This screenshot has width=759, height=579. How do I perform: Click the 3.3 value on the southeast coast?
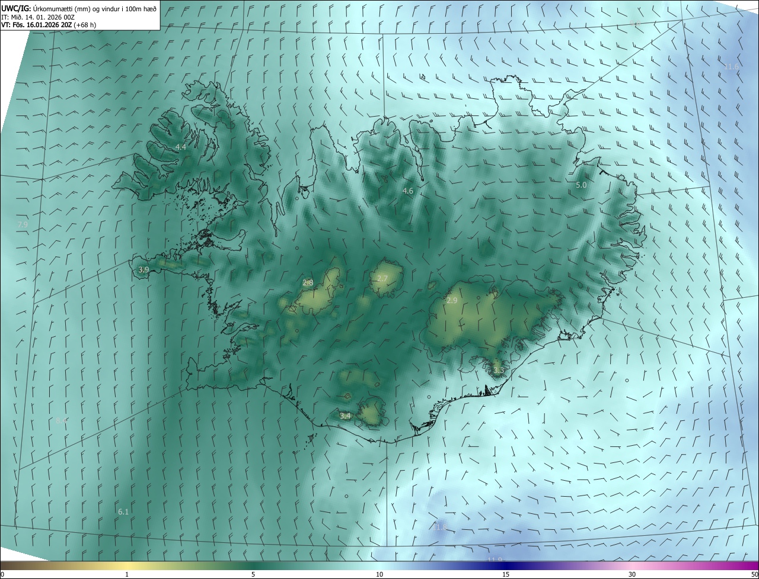coord(499,371)
